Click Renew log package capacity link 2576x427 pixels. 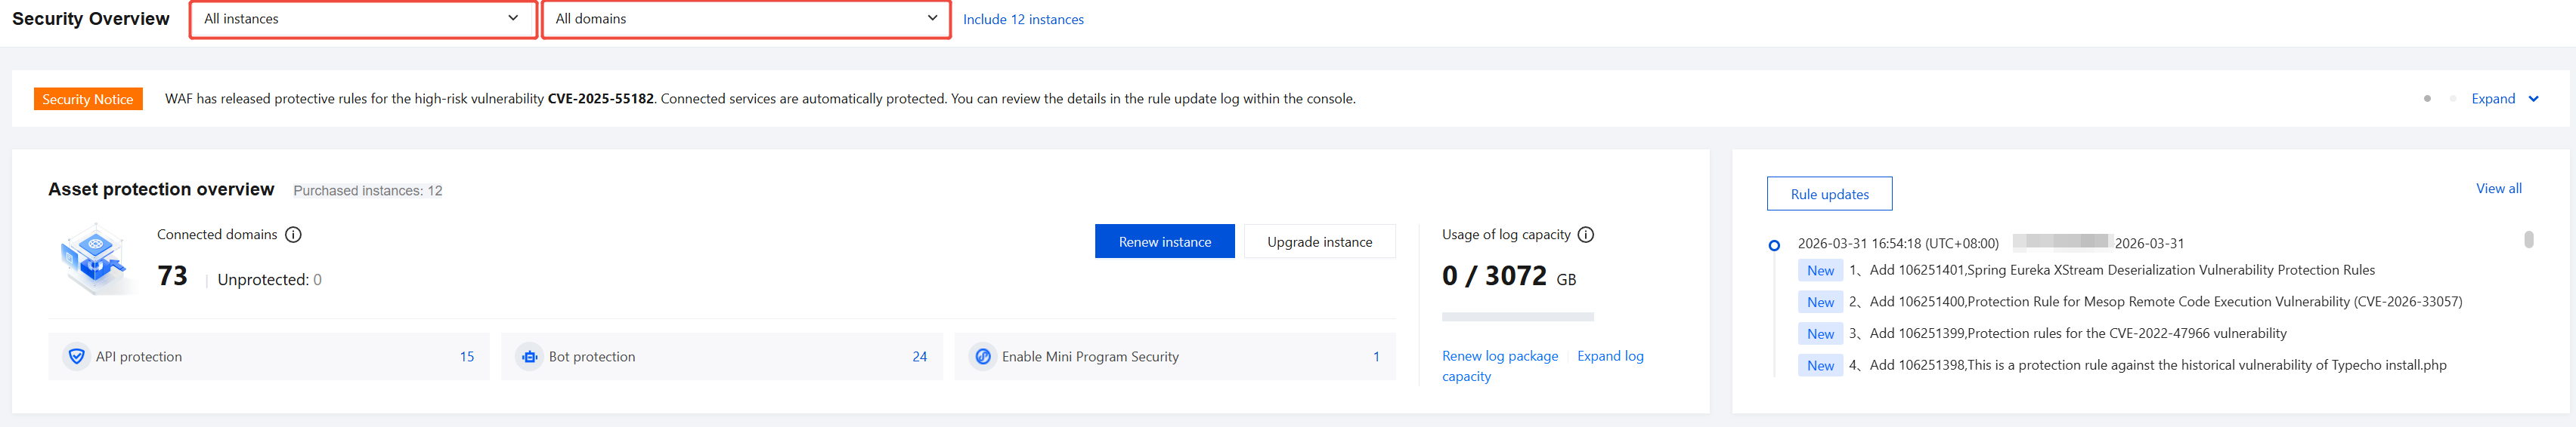[1499, 356]
